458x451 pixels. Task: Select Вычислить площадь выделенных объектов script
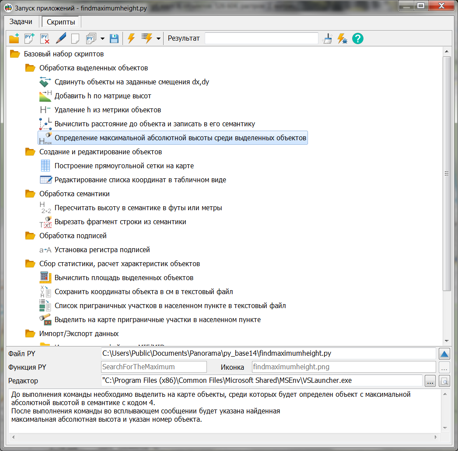pos(124,278)
